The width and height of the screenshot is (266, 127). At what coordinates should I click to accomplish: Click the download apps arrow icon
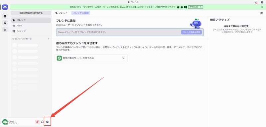(5, 29)
